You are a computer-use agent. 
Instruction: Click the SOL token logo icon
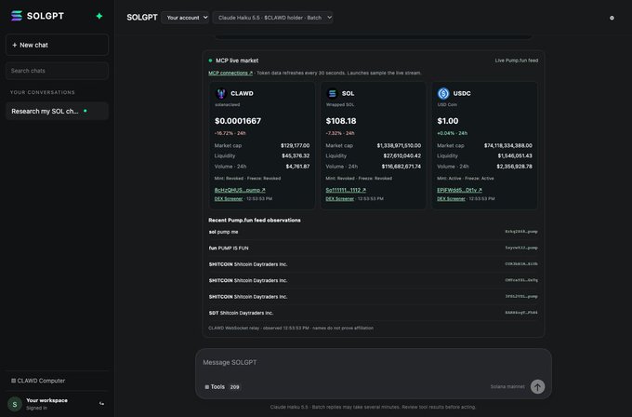click(332, 94)
